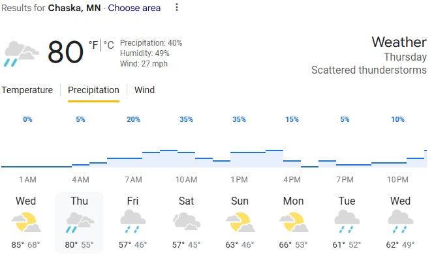Click the Choose area link

coord(134,8)
